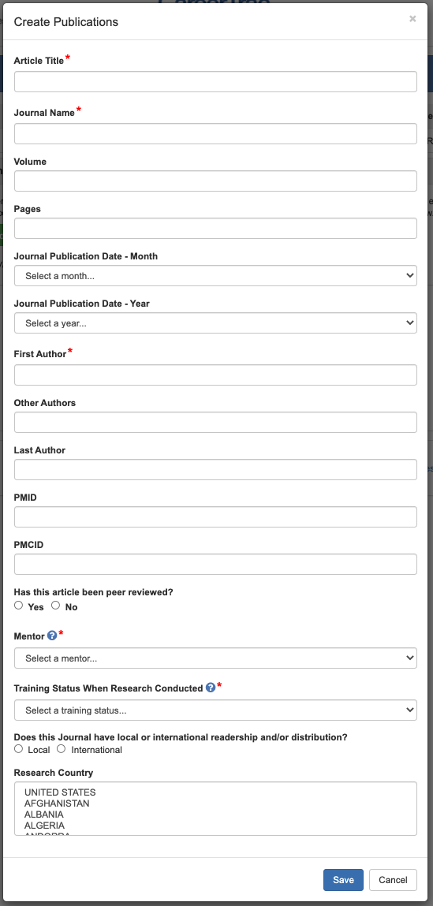433x906 pixels.
Task: Select ALBANIA in Research Country list
Action: 44,814
